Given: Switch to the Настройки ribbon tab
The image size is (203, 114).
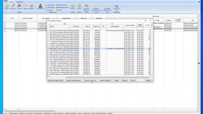Looking at the screenshot, I should [20, 2].
